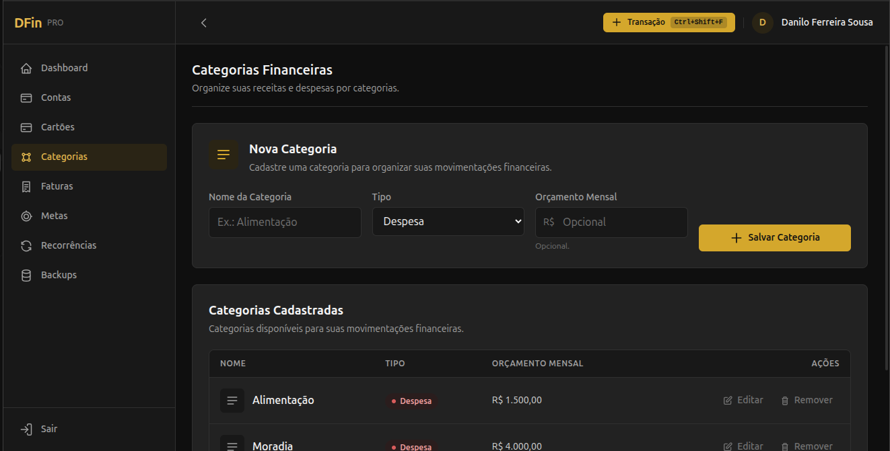This screenshot has height=451, width=890.
Task: Open the Metas section
Action: click(89, 216)
